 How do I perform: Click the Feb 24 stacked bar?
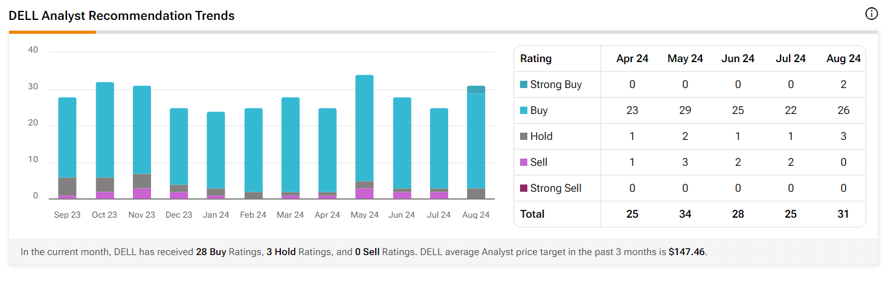(253, 154)
